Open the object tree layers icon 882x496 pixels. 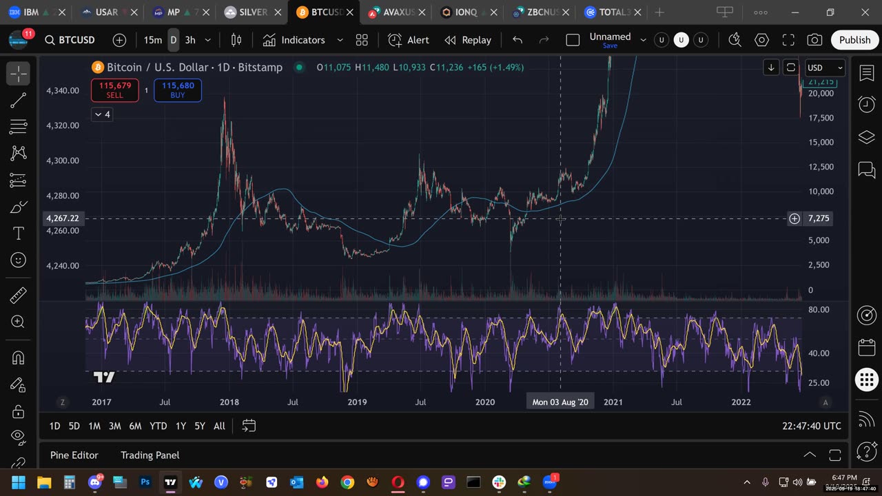point(867,137)
